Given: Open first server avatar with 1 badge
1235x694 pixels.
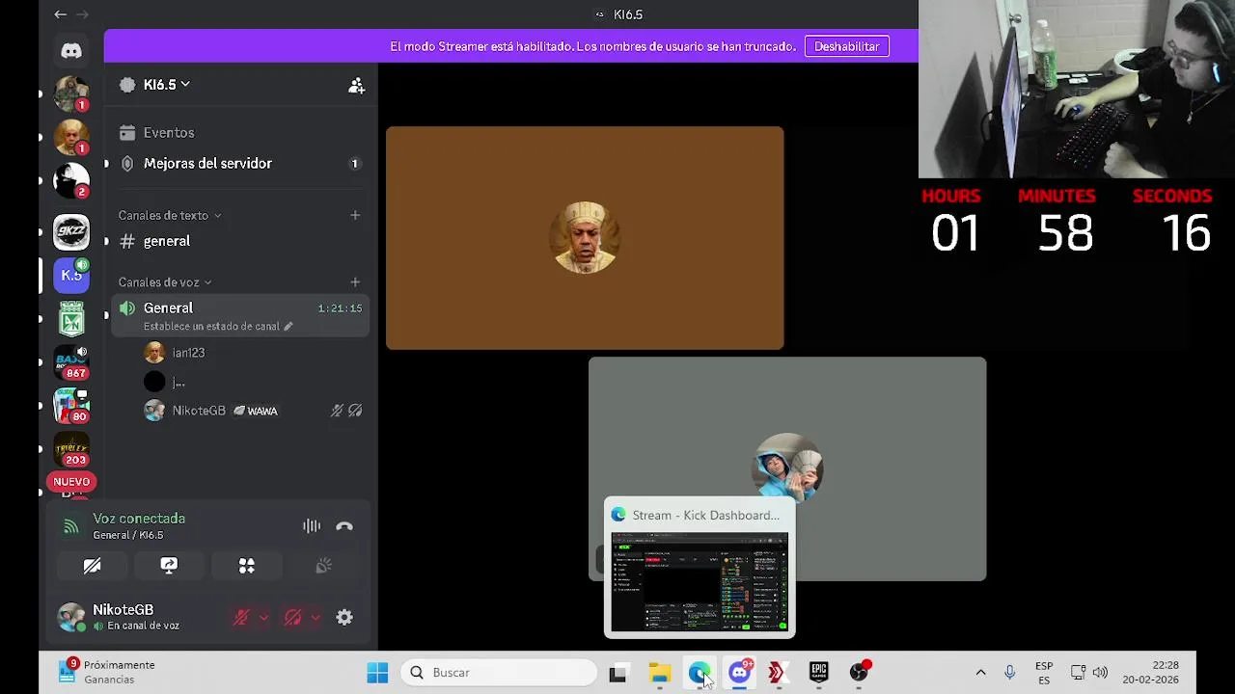Looking at the screenshot, I should [x=71, y=93].
